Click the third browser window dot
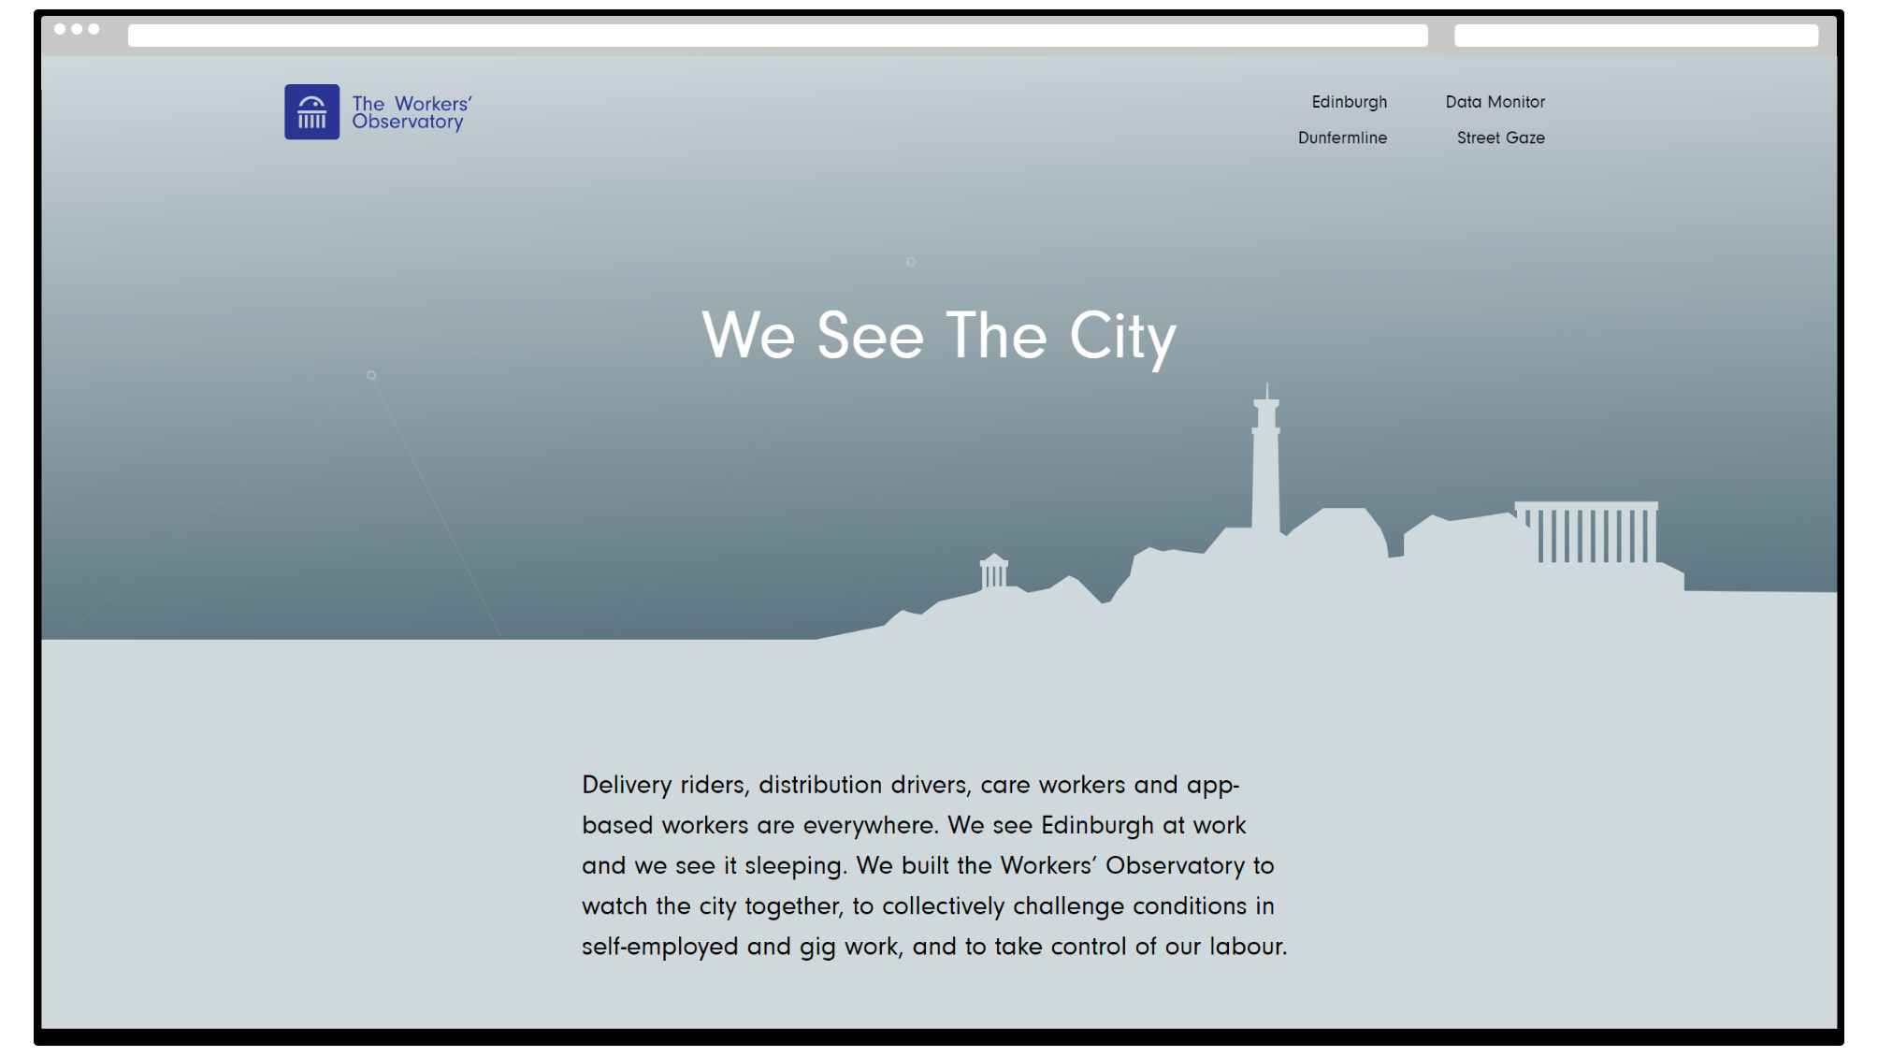Image resolution: width=1878 pixels, height=1057 pixels. coord(94,29)
